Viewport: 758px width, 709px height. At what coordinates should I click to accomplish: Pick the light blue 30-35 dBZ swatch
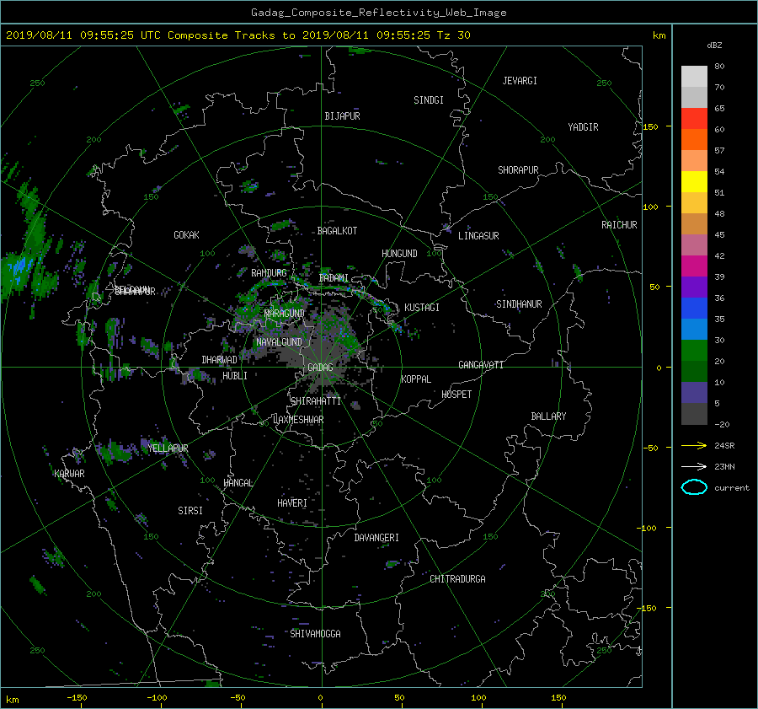click(x=694, y=329)
